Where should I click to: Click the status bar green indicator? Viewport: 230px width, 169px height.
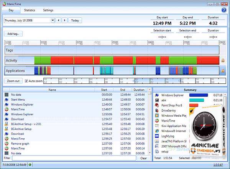pyautogui.click(x=30, y=165)
